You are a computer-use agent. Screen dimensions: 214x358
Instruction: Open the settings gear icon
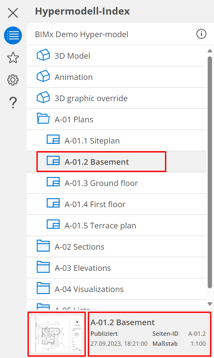[13, 80]
